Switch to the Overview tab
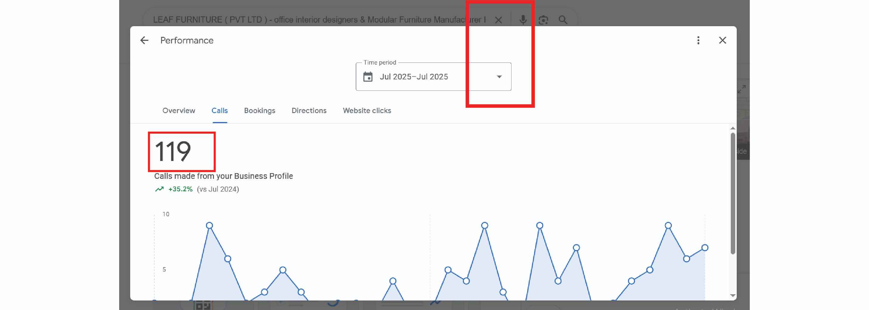 click(x=178, y=110)
